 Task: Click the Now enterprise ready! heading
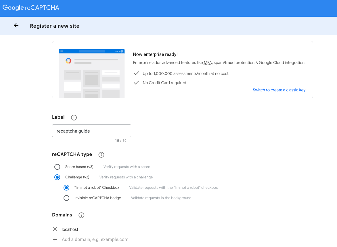pos(155,54)
